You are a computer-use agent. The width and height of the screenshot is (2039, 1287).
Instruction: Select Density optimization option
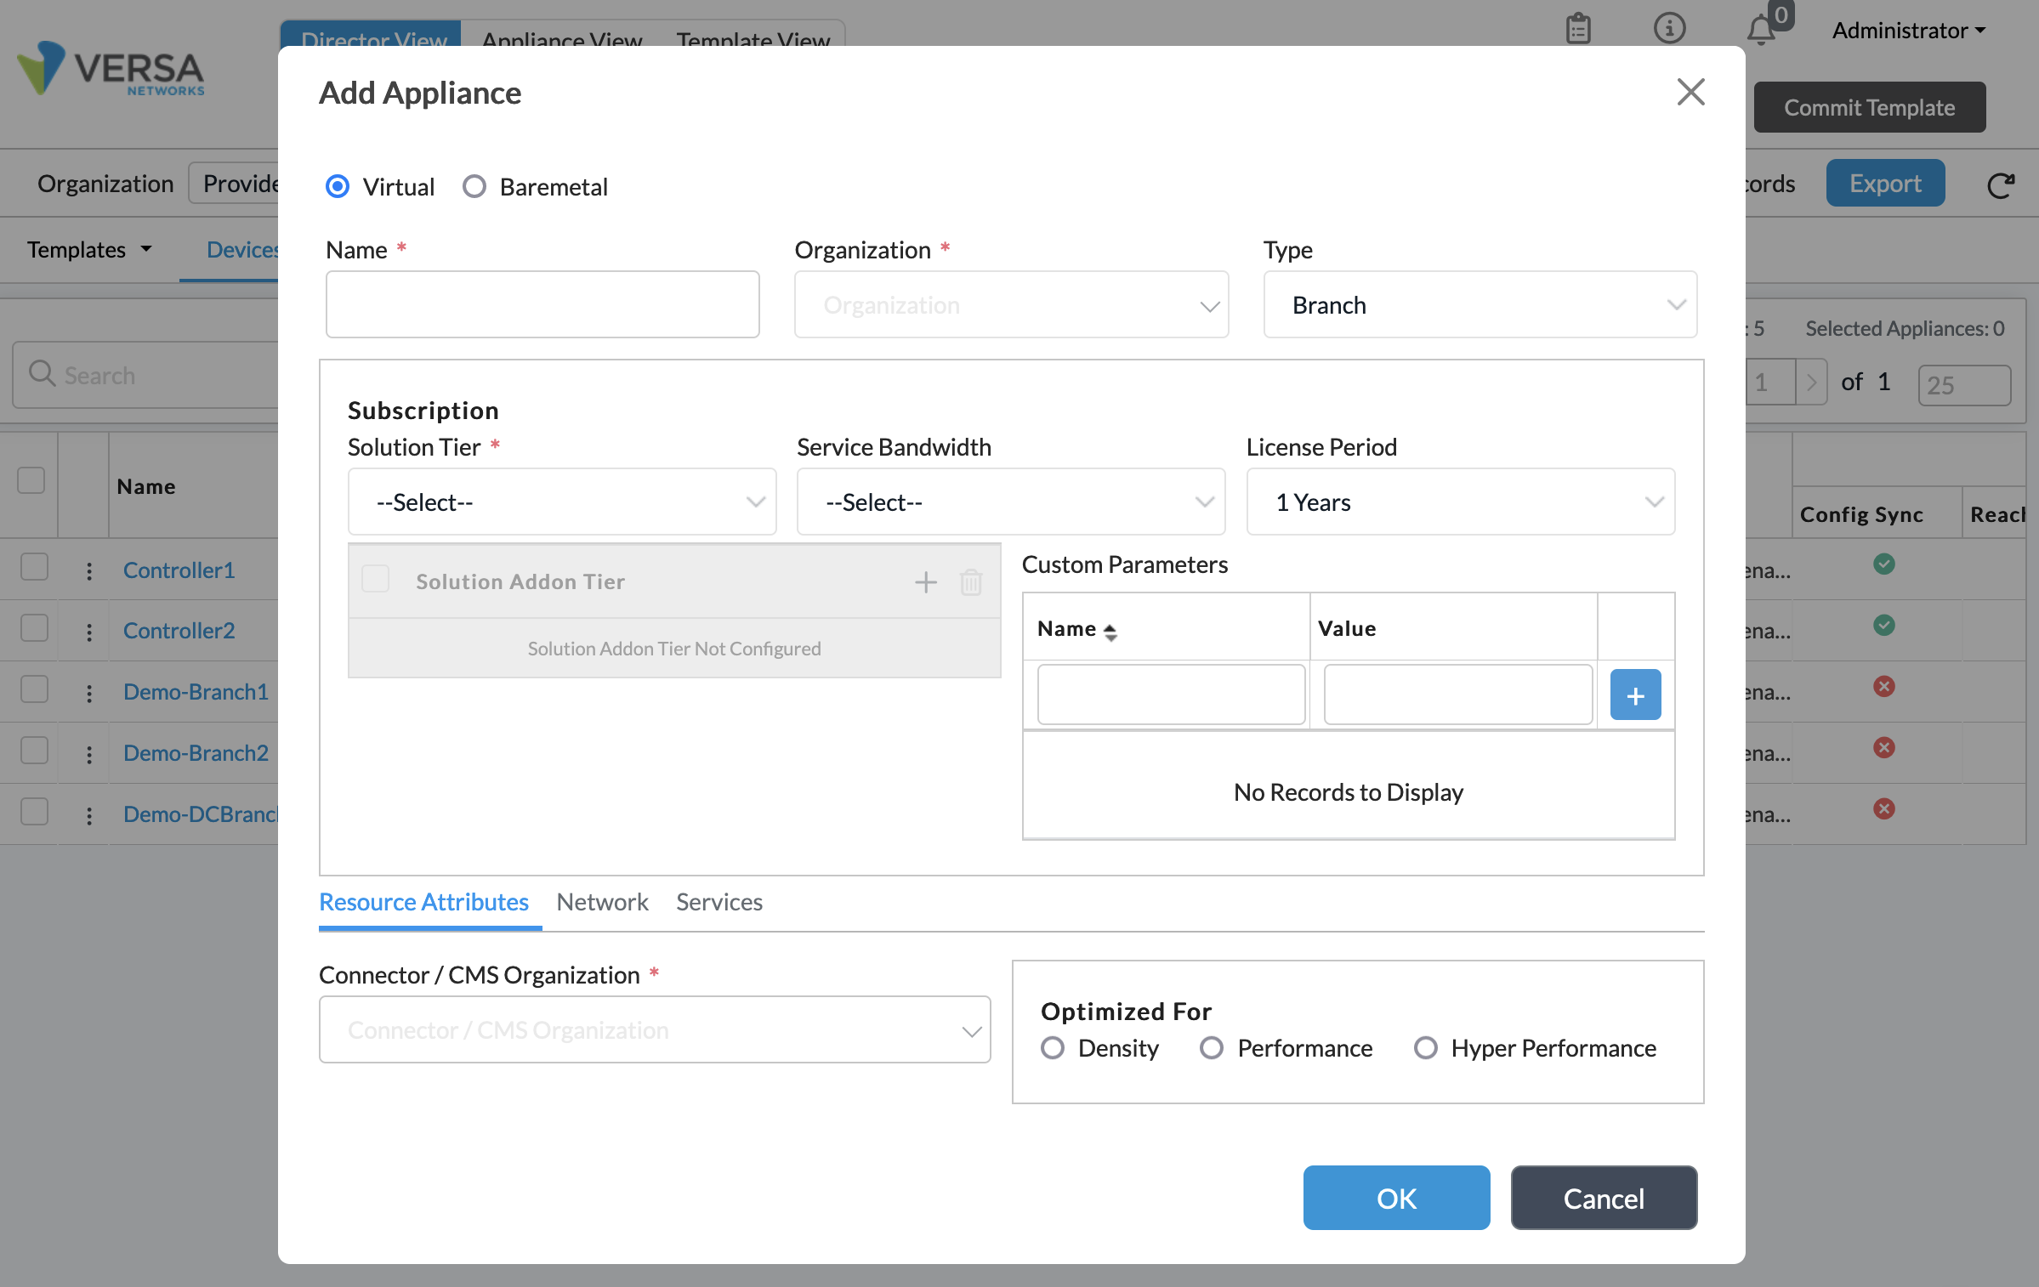pyautogui.click(x=1053, y=1048)
